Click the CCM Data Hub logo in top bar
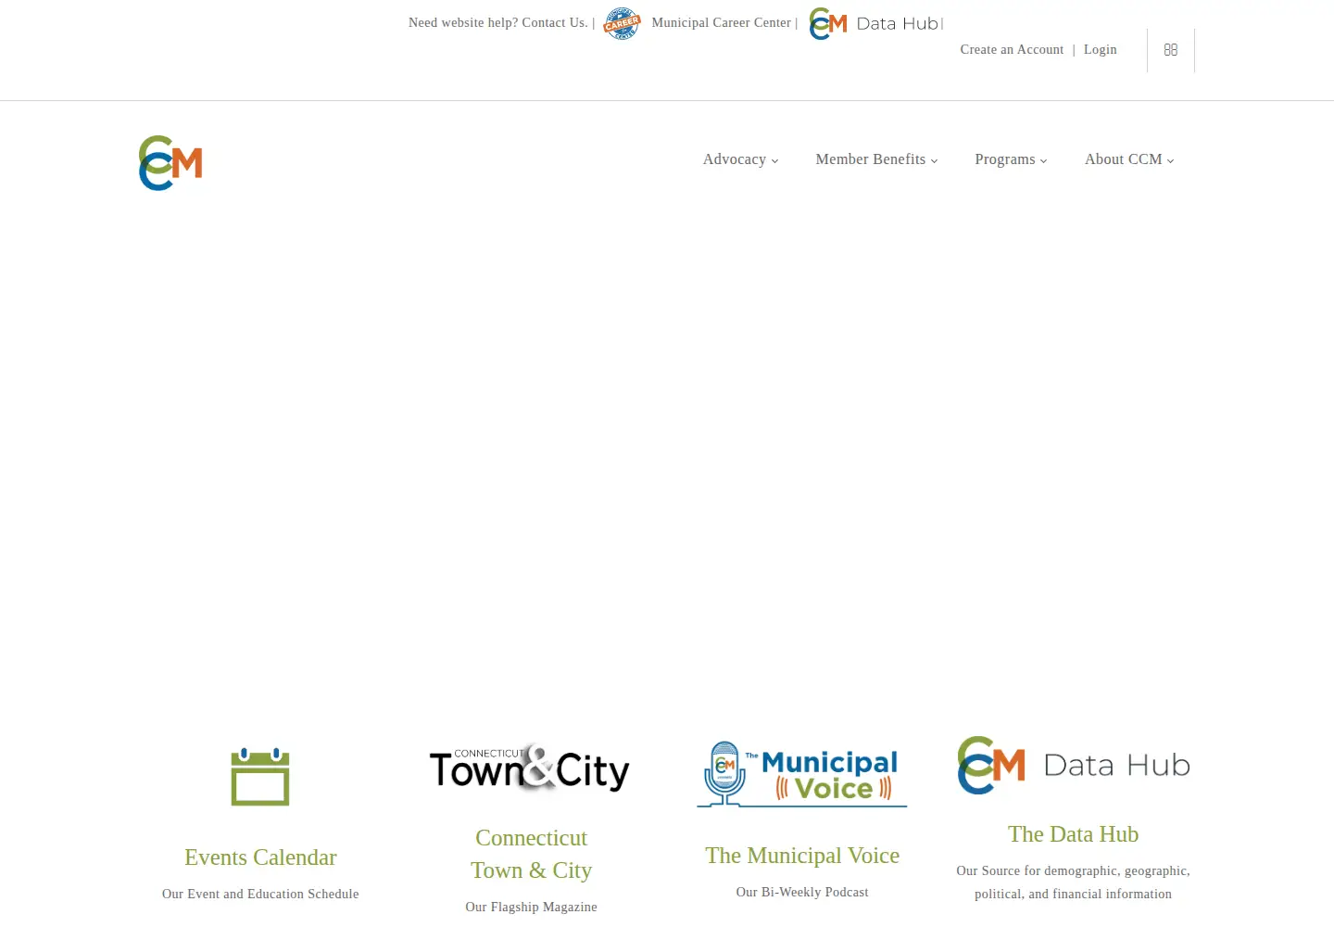Image resolution: width=1334 pixels, height=927 pixels. tap(874, 24)
